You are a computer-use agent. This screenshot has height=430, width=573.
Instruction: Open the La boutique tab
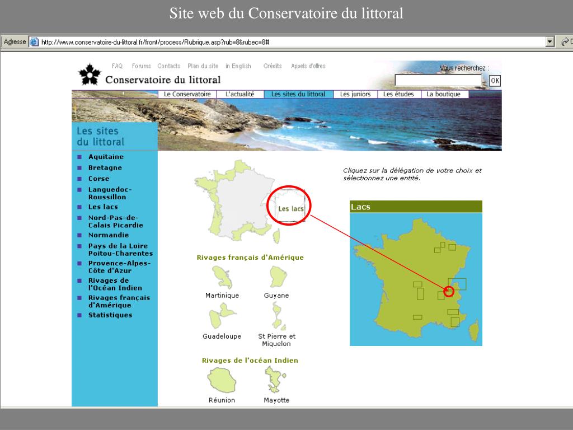[x=444, y=94]
